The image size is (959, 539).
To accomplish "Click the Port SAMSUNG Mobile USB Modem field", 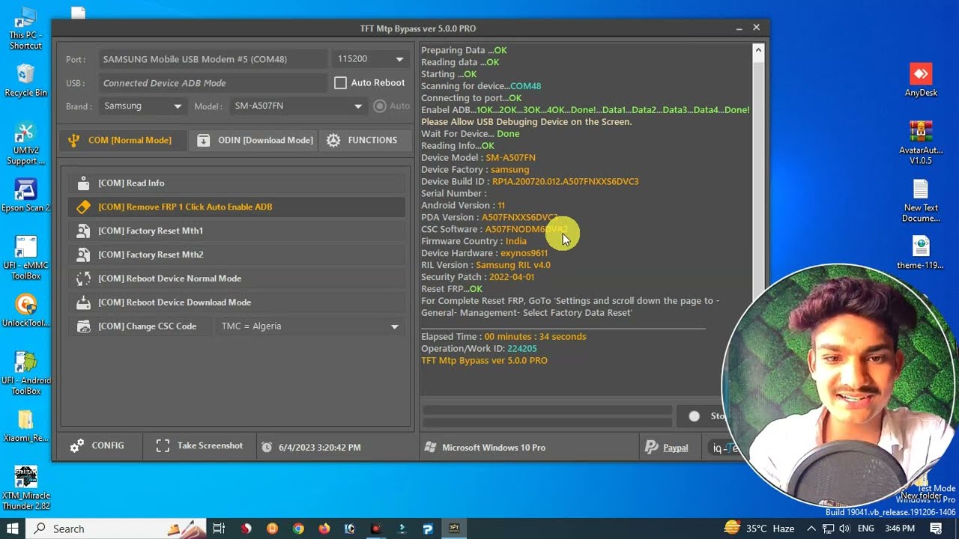I will pos(214,59).
